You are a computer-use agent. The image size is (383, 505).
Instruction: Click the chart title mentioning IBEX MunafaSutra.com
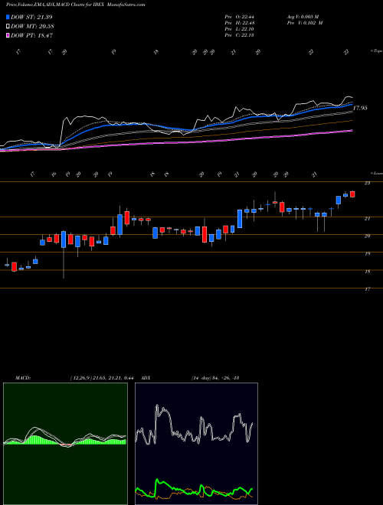tap(75, 5)
